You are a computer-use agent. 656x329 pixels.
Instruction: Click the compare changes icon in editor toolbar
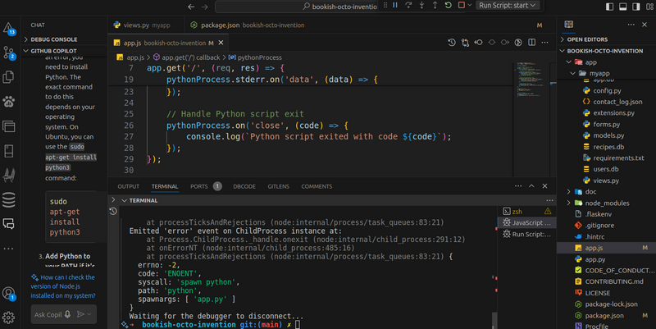tap(465, 43)
